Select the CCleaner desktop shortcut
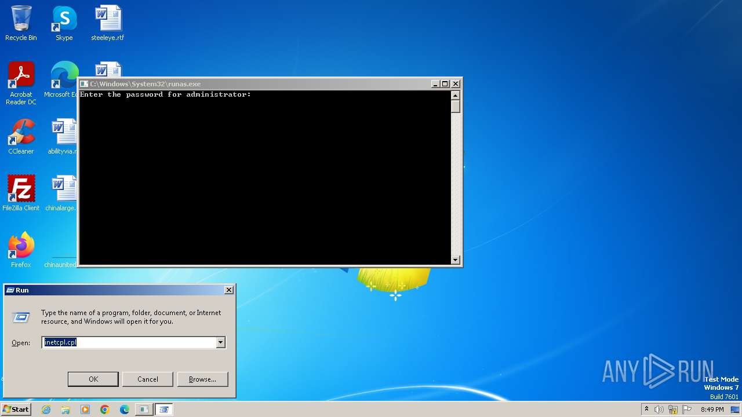Screen dimensions: 742x417 coord(21,137)
